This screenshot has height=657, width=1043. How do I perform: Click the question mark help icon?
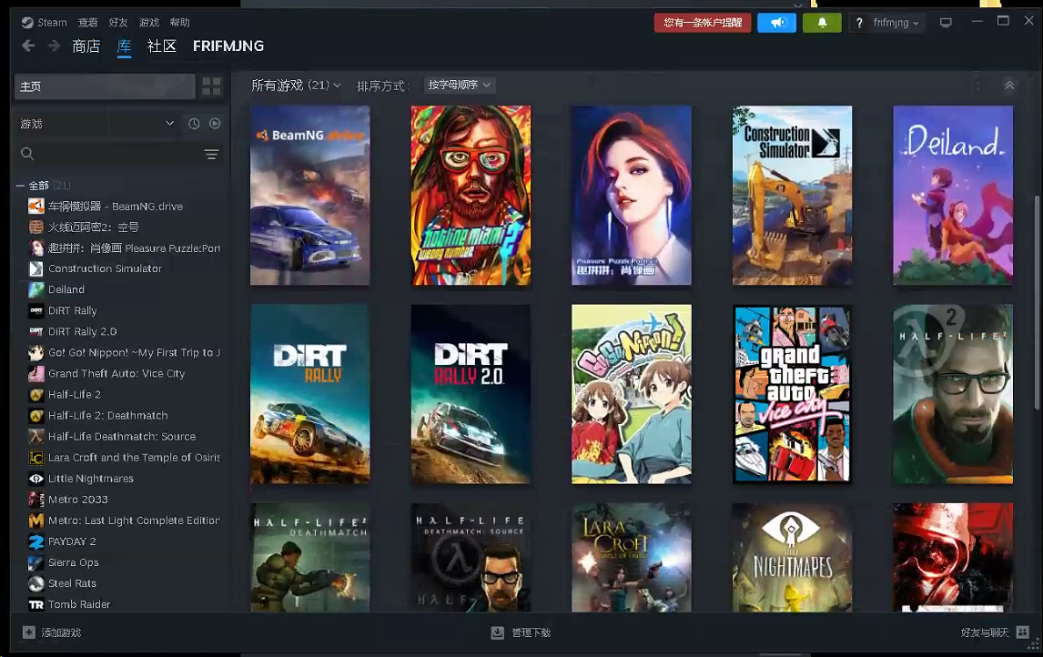pyautogui.click(x=859, y=23)
